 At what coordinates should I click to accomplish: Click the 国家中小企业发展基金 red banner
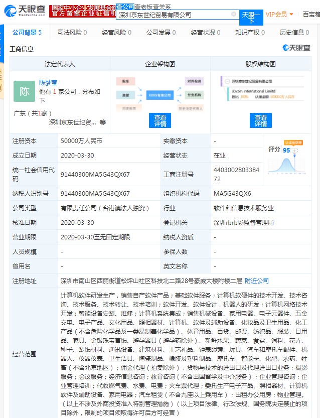coord(83,11)
